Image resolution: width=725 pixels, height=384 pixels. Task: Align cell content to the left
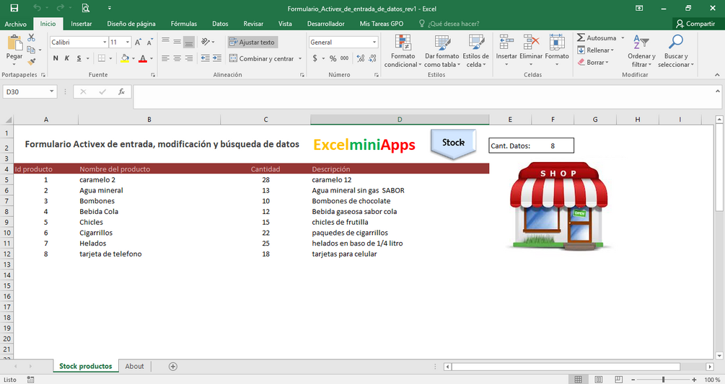point(165,58)
